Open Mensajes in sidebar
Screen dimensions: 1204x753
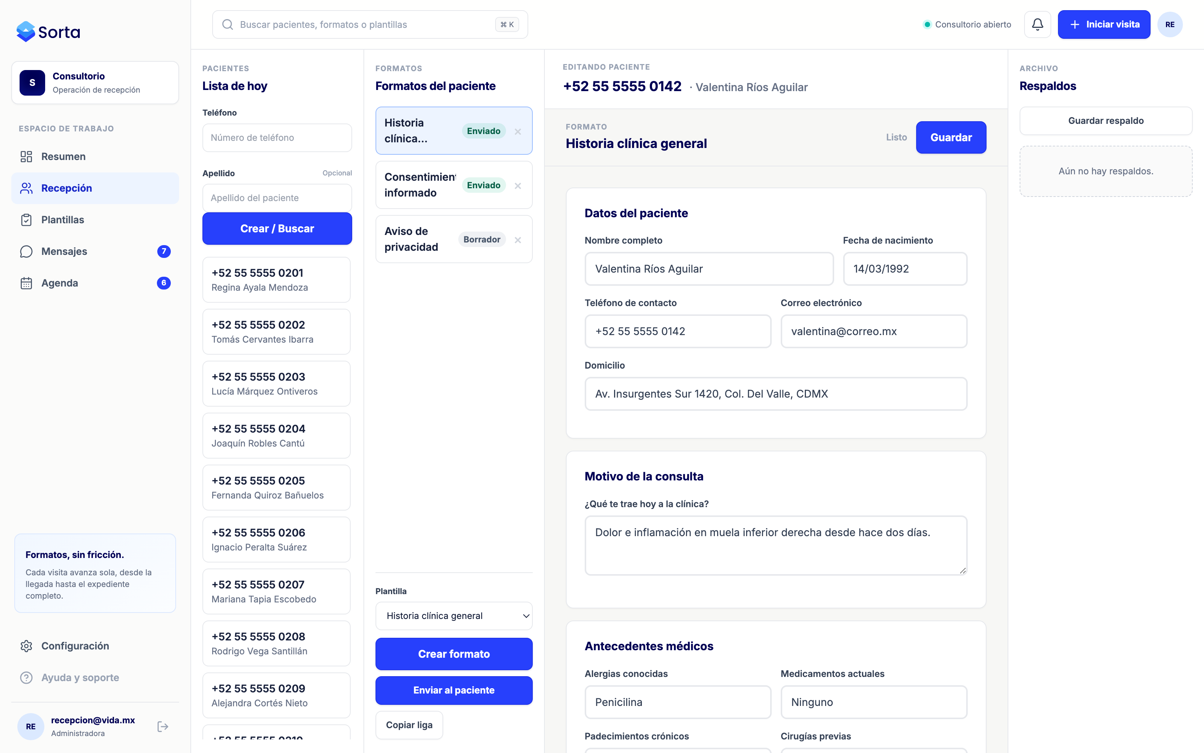pos(95,252)
